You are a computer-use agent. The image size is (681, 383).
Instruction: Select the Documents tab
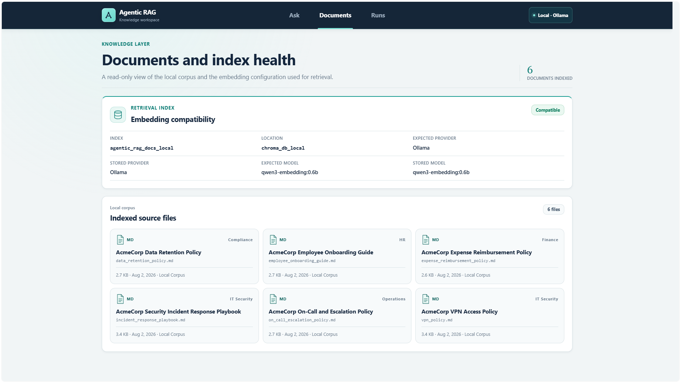click(x=335, y=15)
